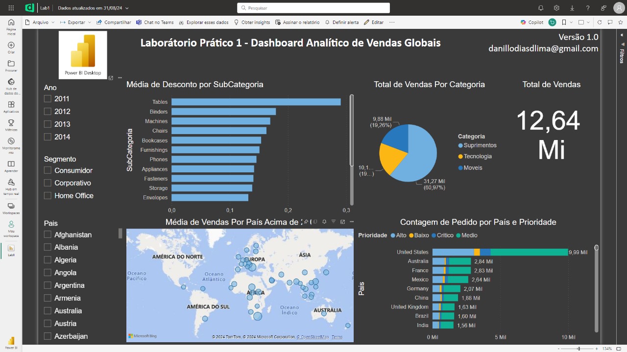Refresh the report visuals
627x352 pixels.
pyautogui.click(x=600, y=22)
